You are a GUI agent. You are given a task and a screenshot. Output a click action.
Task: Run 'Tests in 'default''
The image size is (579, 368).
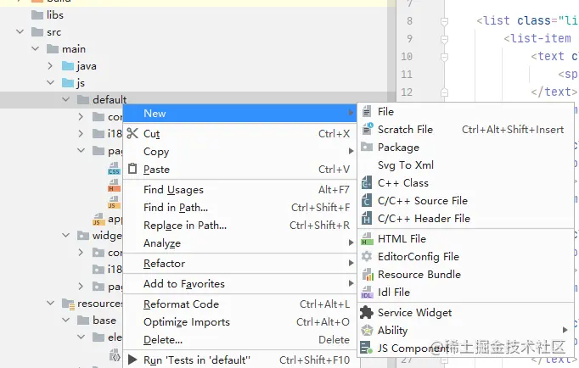pos(239,360)
